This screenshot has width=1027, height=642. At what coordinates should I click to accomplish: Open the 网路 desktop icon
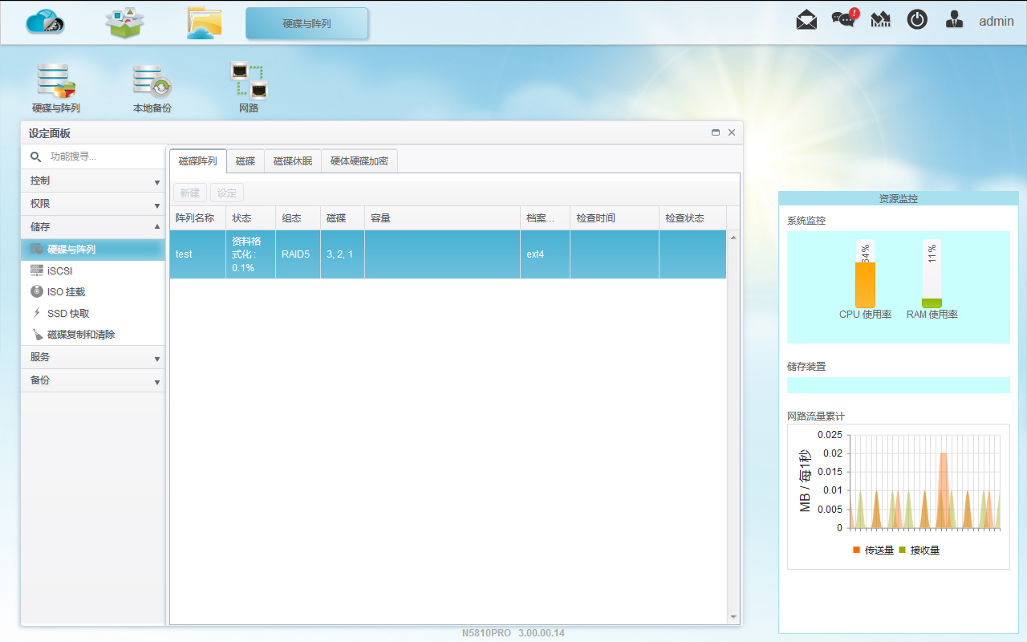tap(249, 87)
